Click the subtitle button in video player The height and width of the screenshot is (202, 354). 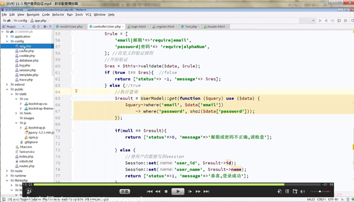(125, 191)
